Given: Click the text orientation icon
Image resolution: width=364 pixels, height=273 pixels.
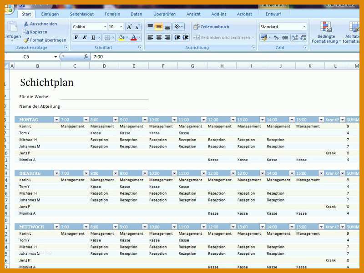Looking at the screenshot, I should (x=178, y=27).
